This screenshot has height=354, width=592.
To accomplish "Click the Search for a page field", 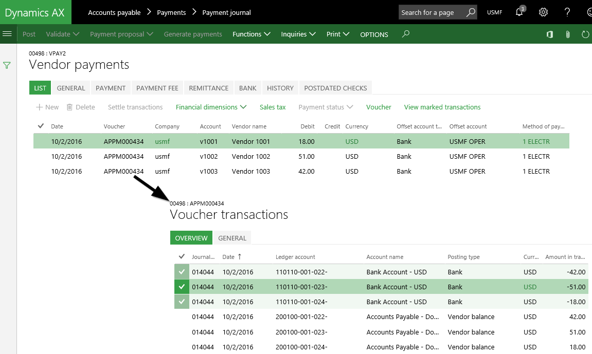I will pos(431,12).
